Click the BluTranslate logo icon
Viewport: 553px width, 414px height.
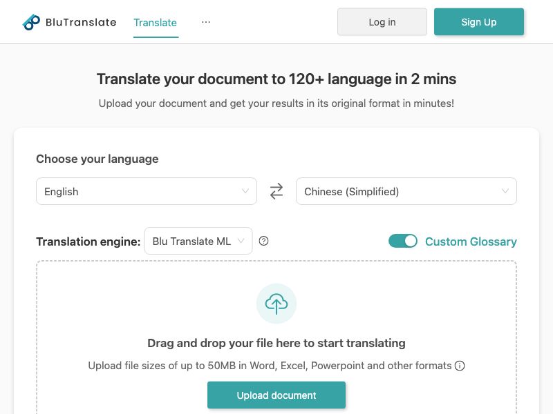31,22
